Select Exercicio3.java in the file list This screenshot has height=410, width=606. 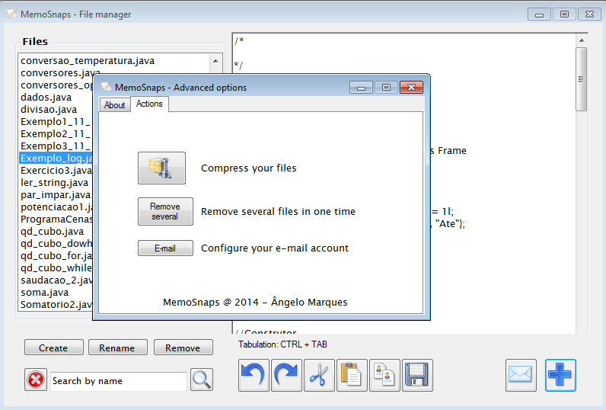(56, 171)
